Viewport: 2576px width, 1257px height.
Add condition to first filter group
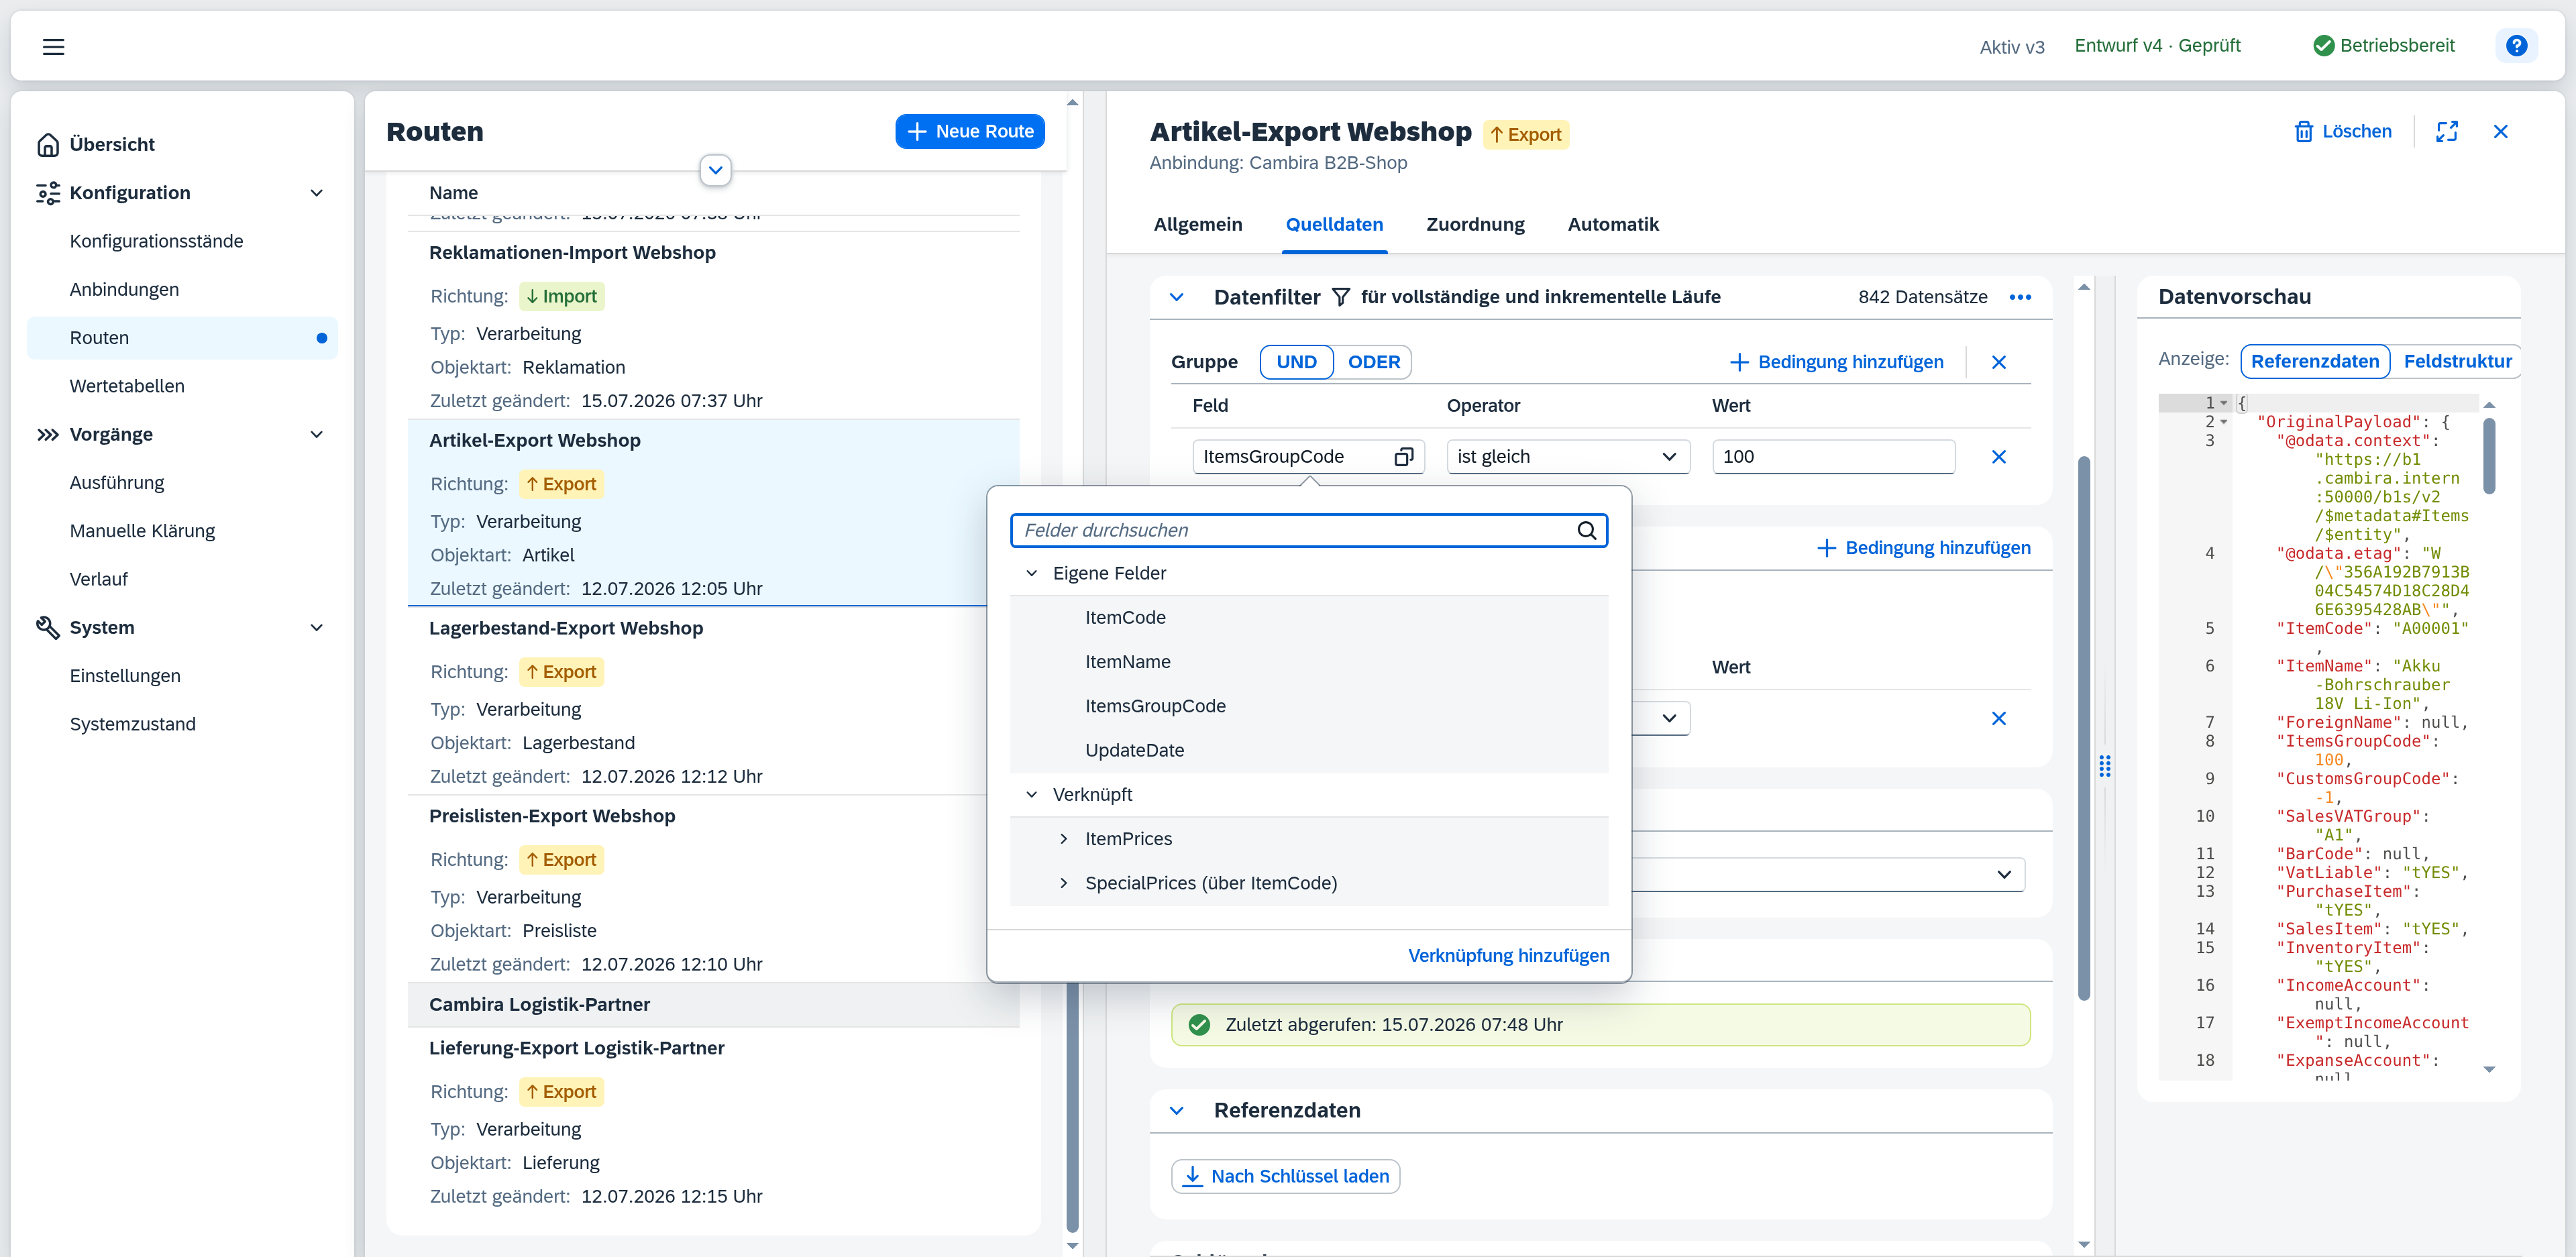pyautogui.click(x=1836, y=362)
